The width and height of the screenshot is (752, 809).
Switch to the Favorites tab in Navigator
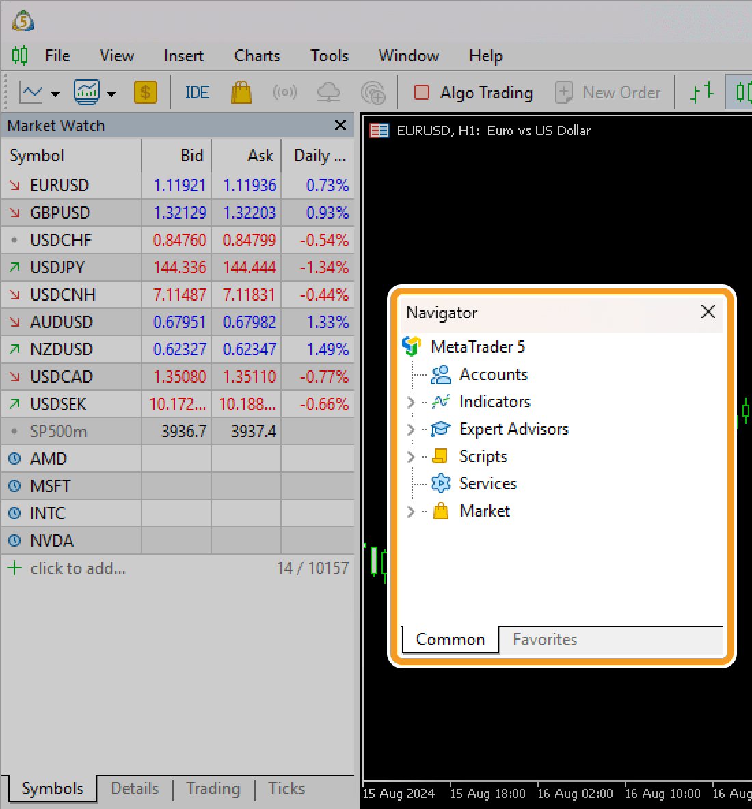544,640
